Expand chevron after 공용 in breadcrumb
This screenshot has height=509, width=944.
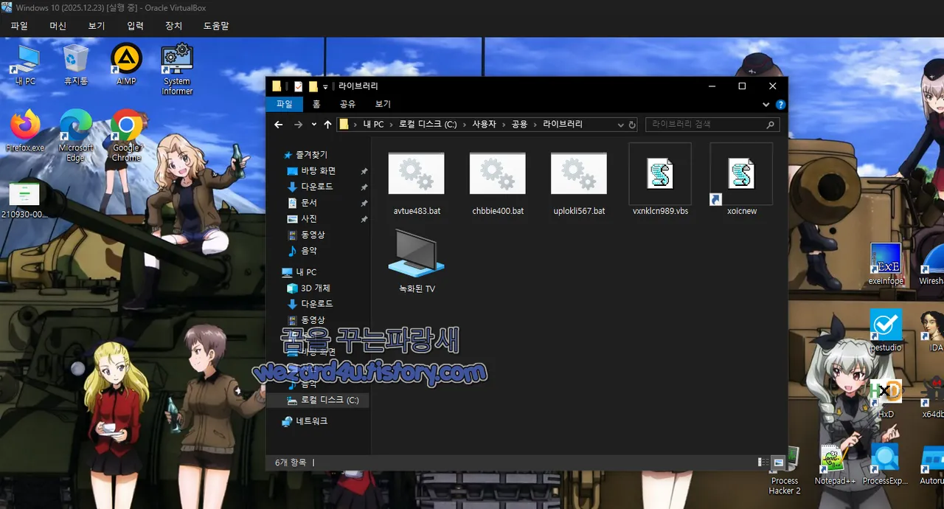point(535,125)
